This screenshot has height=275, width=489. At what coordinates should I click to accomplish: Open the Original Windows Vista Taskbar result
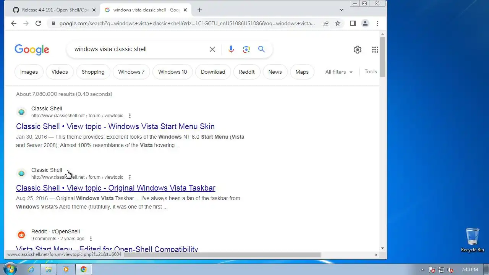click(116, 188)
